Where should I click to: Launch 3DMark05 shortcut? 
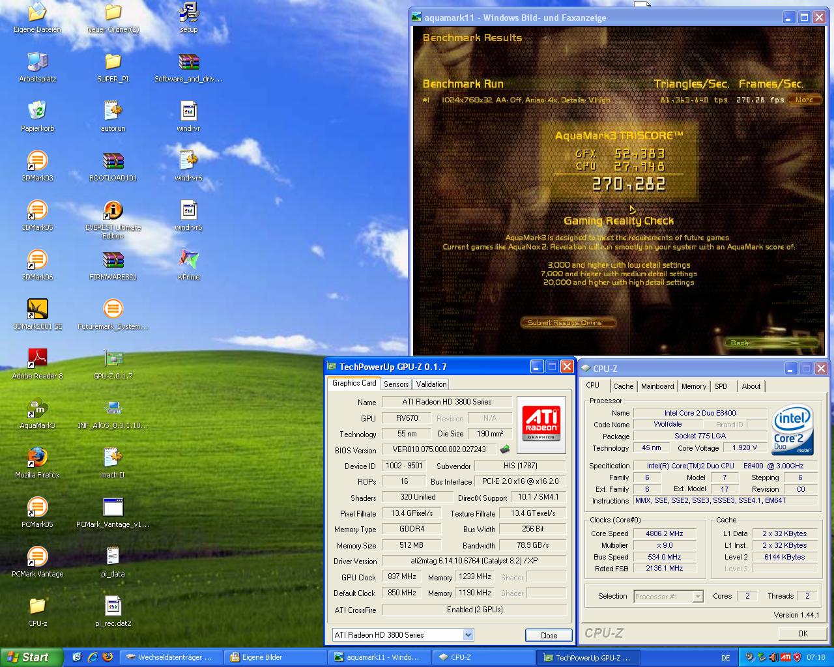pyautogui.click(x=37, y=210)
